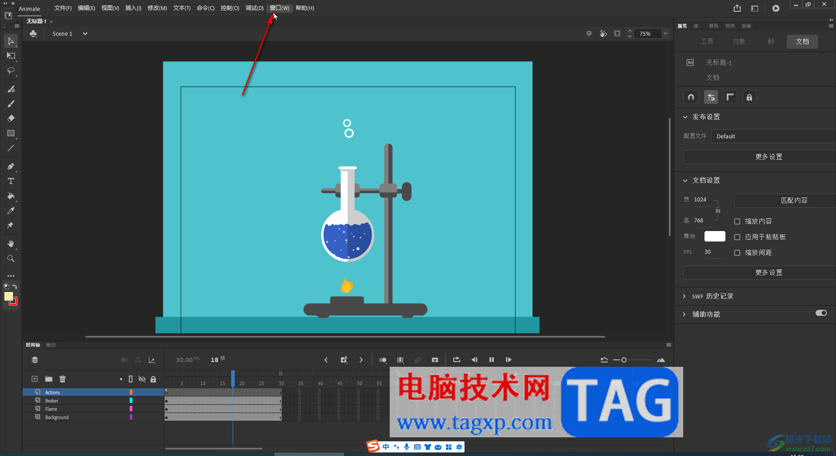Select the Free Transform tool
This screenshot has height=456, width=836.
coord(11,56)
